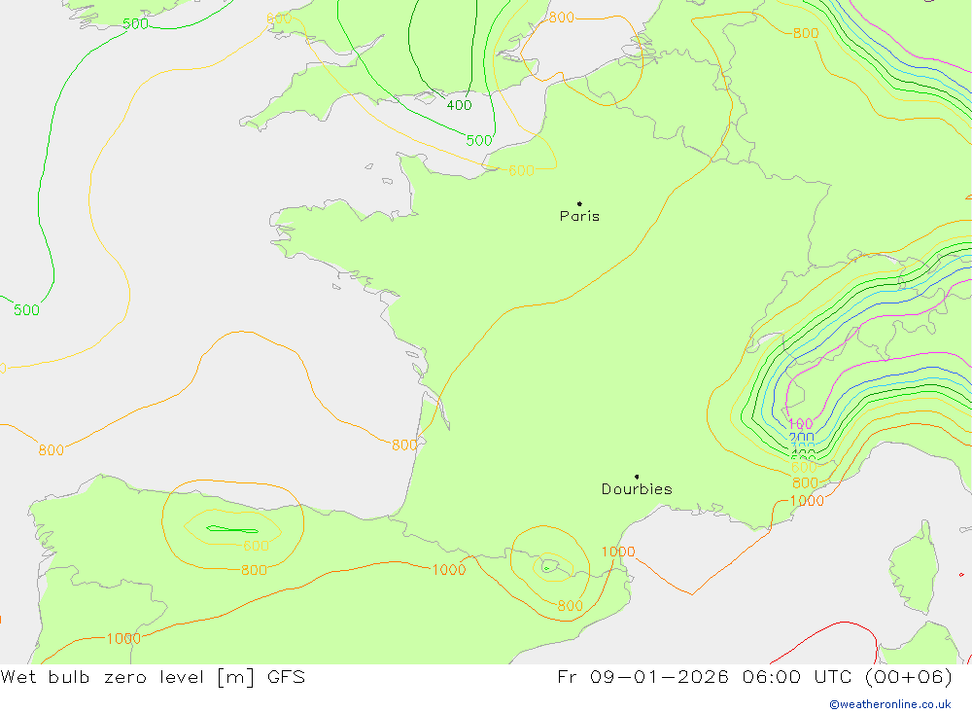
Task: Click the black dot marker above Dourbies
Action: click(x=637, y=477)
